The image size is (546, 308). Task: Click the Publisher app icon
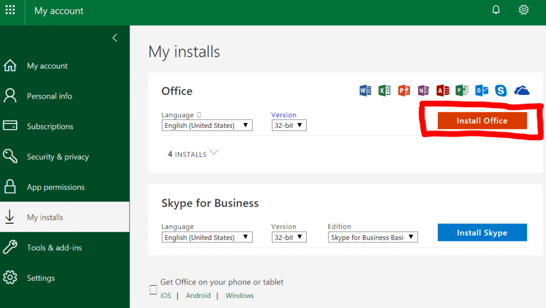point(462,91)
